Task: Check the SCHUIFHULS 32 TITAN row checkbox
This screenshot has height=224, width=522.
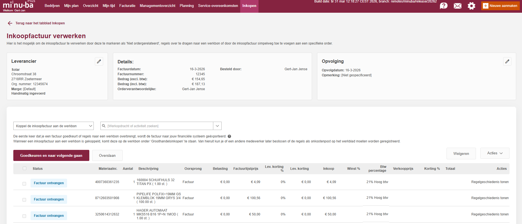Action: [x=24, y=184]
